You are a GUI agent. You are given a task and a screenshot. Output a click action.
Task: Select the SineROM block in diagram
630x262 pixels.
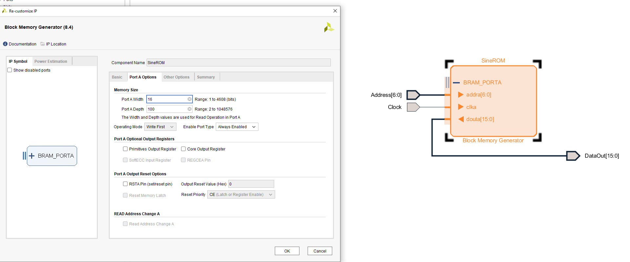tap(494, 101)
